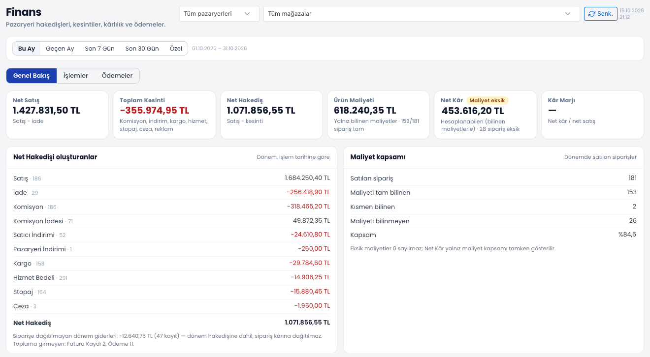This screenshot has height=357, width=650.
Task: Click Komisyon row amount -318.465,20 TL
Action: point(308,207)
